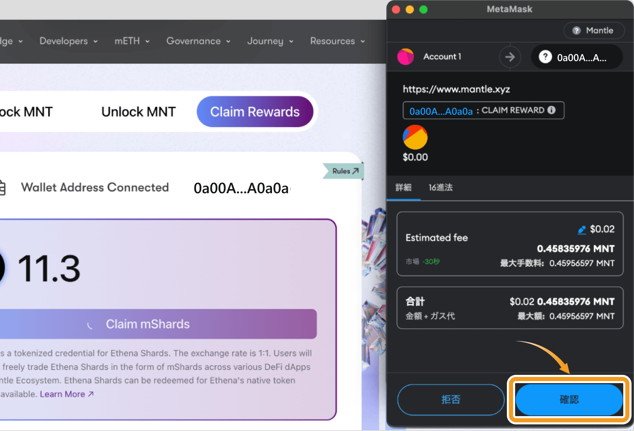Image resolution: width=634 pixels, height=431 pixels.
Task: Click the Account 1 name
Action: click(442, 57)
